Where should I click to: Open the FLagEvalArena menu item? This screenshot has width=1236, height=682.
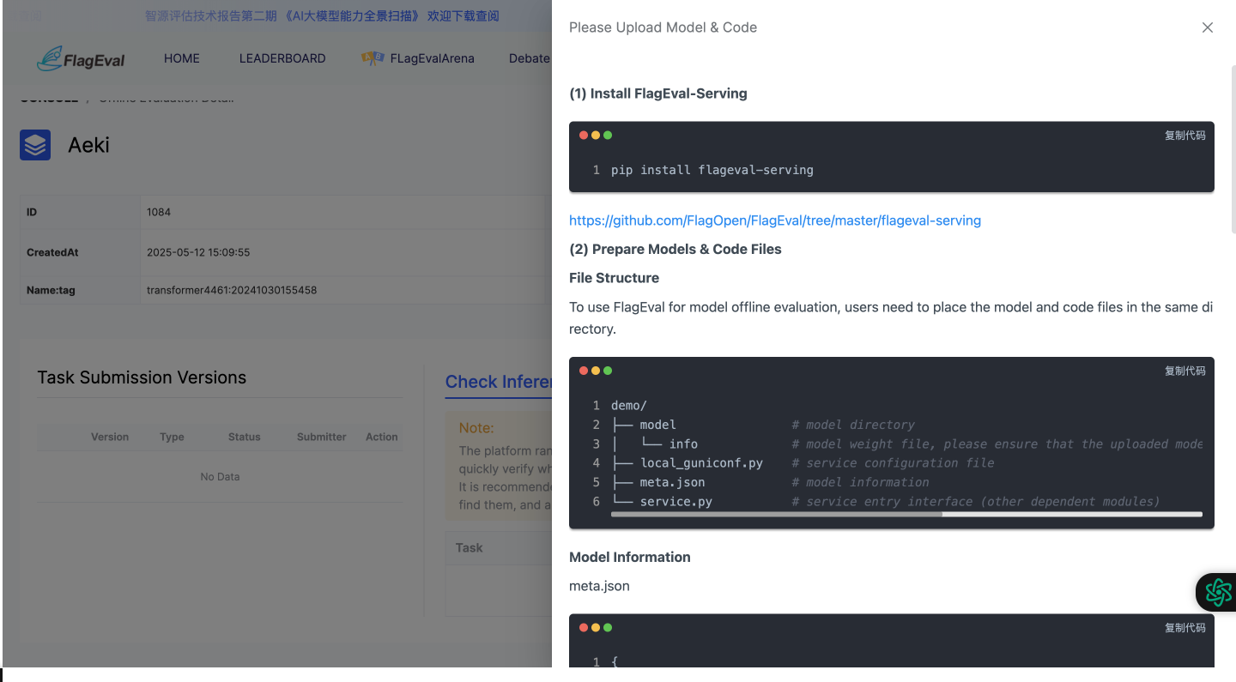(x=432, y=58)
